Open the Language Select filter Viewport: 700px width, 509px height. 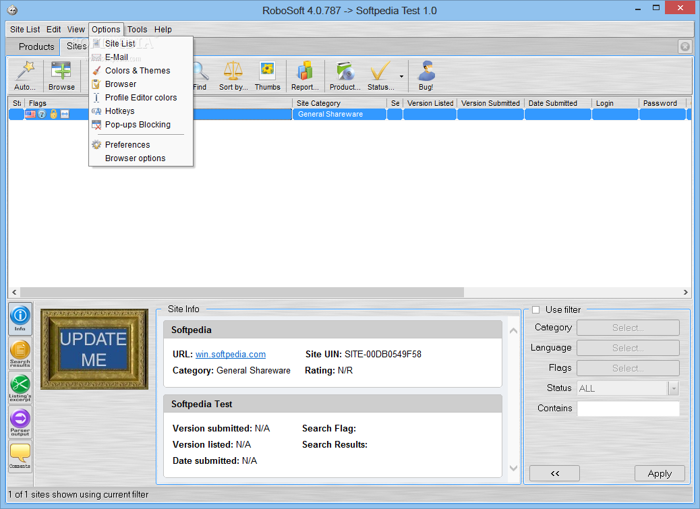pos(628,348)
